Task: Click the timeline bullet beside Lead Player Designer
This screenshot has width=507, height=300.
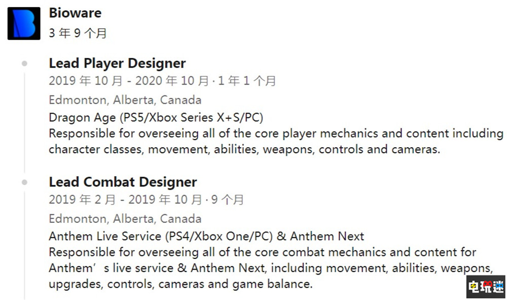Action: coord(24,63)
